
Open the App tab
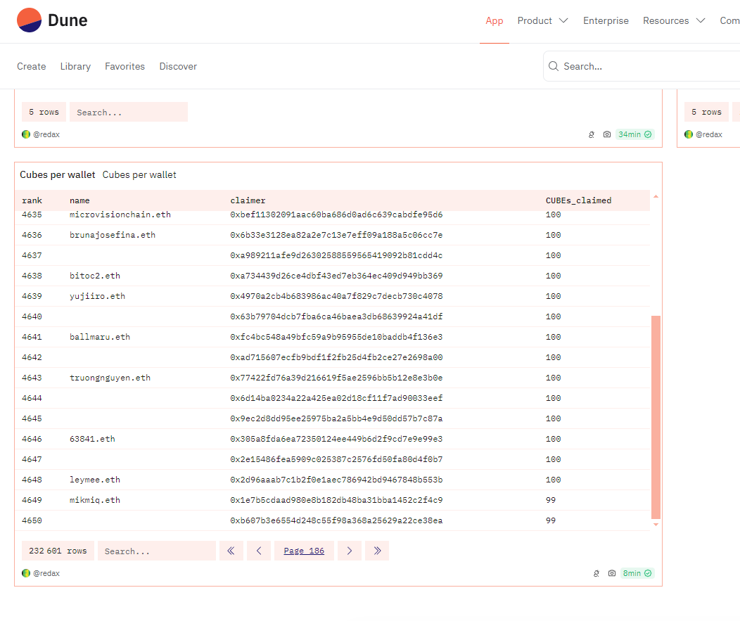tap(494, 21)
